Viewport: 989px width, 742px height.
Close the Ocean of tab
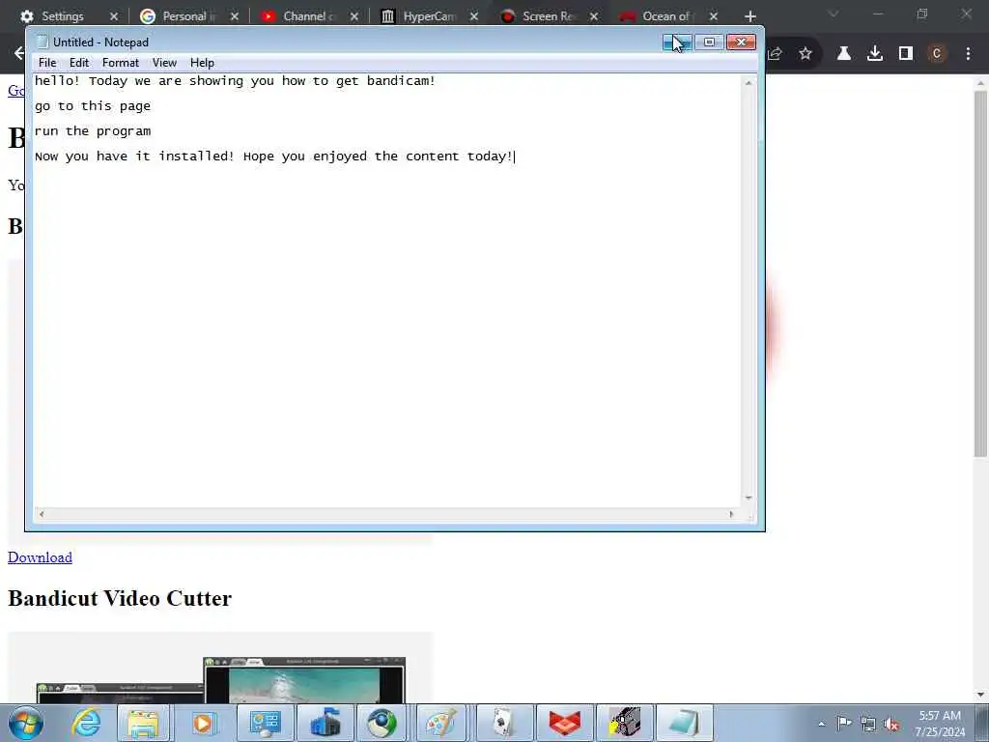(714, 16)
